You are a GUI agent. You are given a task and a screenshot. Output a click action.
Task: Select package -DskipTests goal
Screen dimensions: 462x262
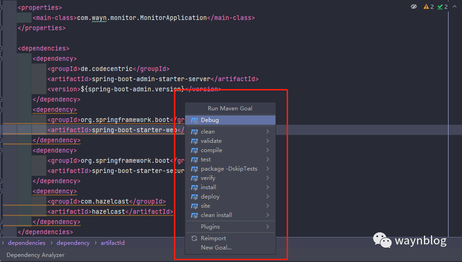pos(229,169)
